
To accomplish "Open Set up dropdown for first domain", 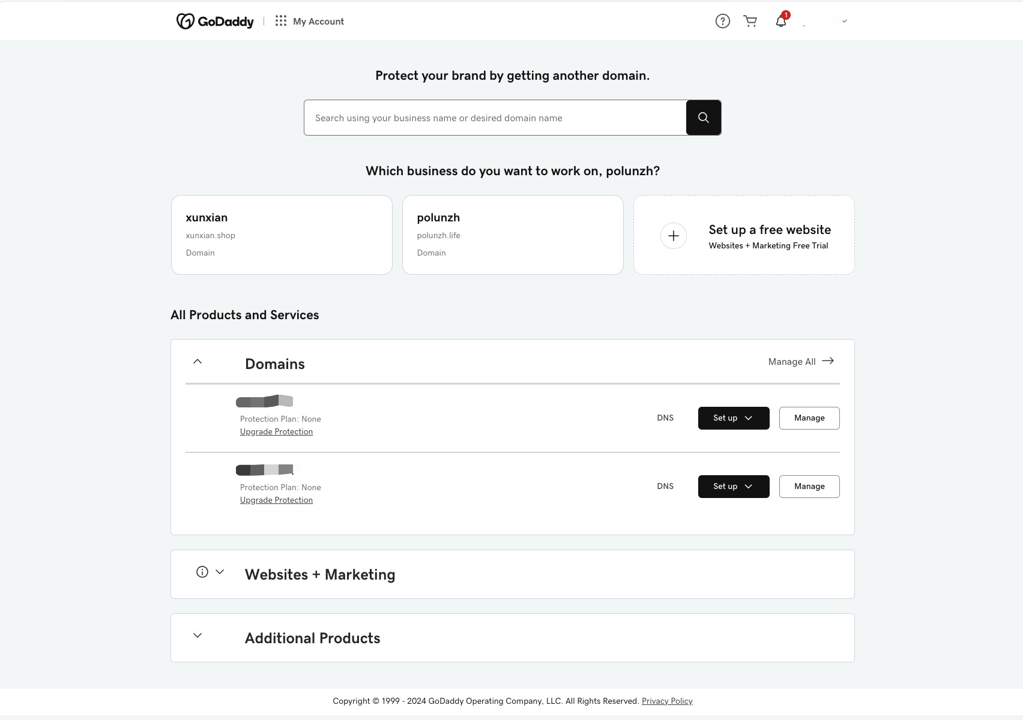I will point(733,418).
